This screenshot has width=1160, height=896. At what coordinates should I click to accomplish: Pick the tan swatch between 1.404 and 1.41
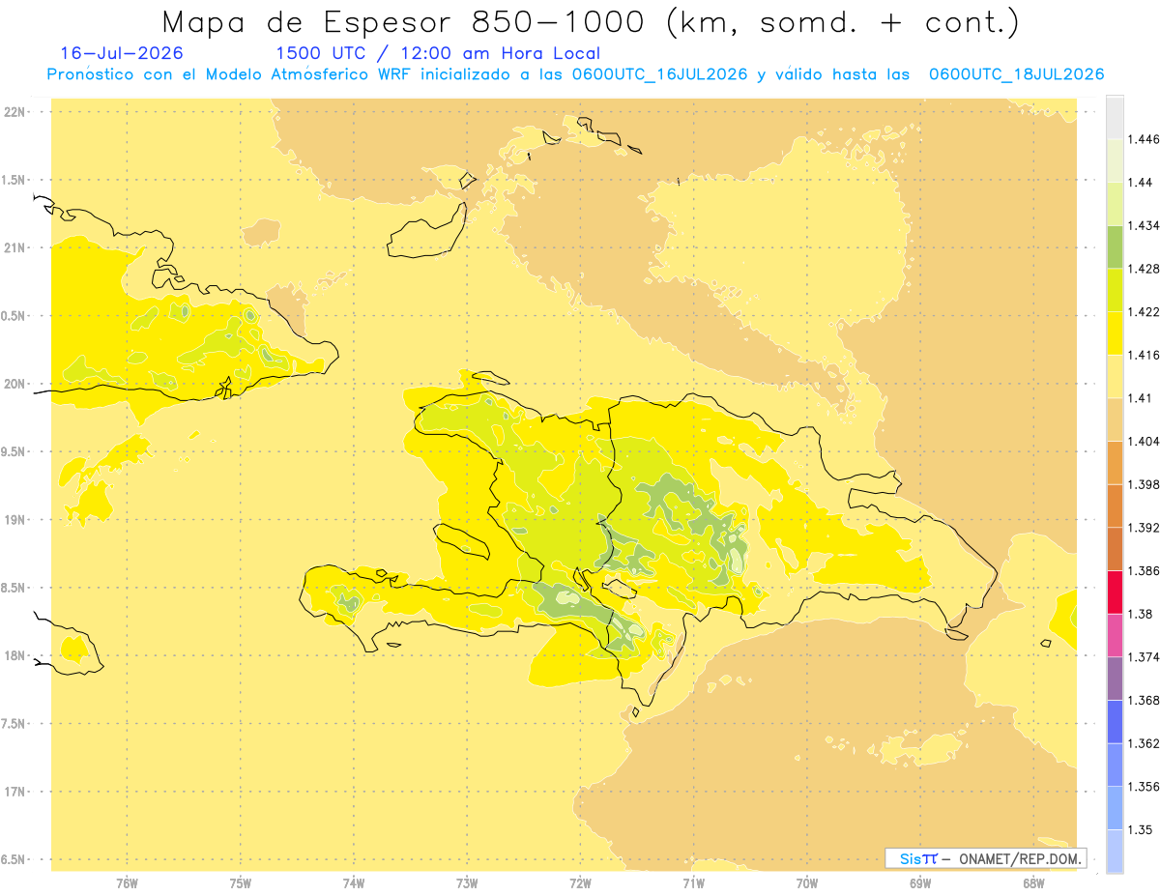[1115, 419]
